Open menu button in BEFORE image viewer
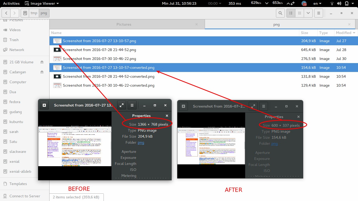358x201 pixels. [132, 105]
